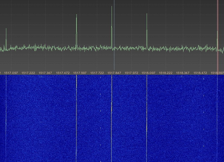This screenshot has width=224, height=162.
Task: Click the tallest spectrum peak near 1517.847
Action: pyautogui.click(x=112, y=16)
